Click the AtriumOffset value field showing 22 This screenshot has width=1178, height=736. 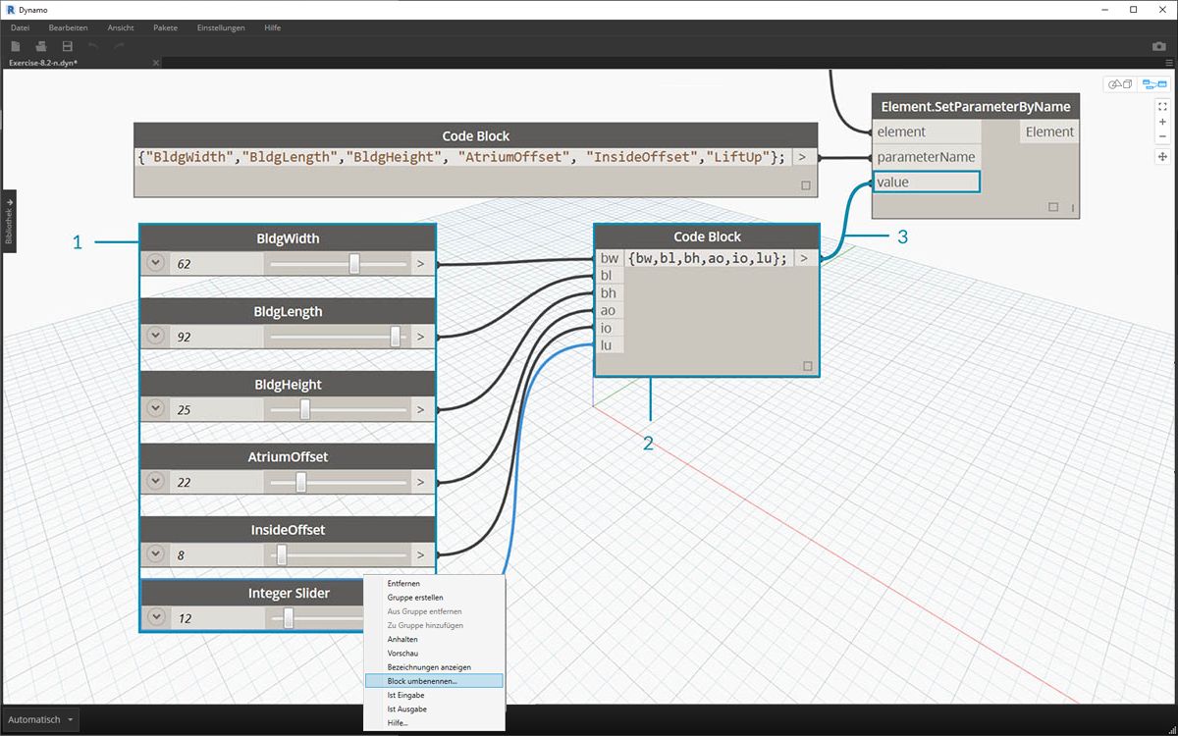click(217, 481)
